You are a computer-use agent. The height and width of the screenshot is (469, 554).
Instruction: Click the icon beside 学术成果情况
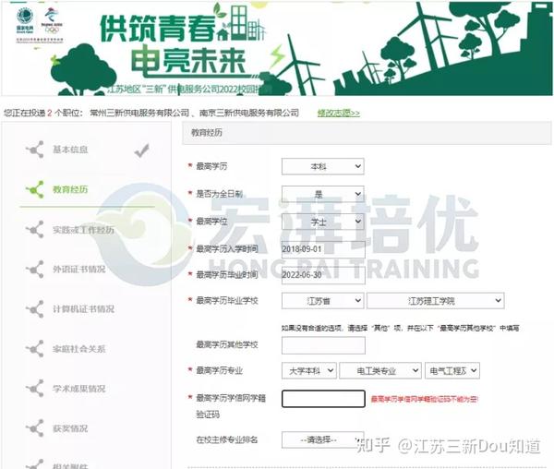[35, 389]
